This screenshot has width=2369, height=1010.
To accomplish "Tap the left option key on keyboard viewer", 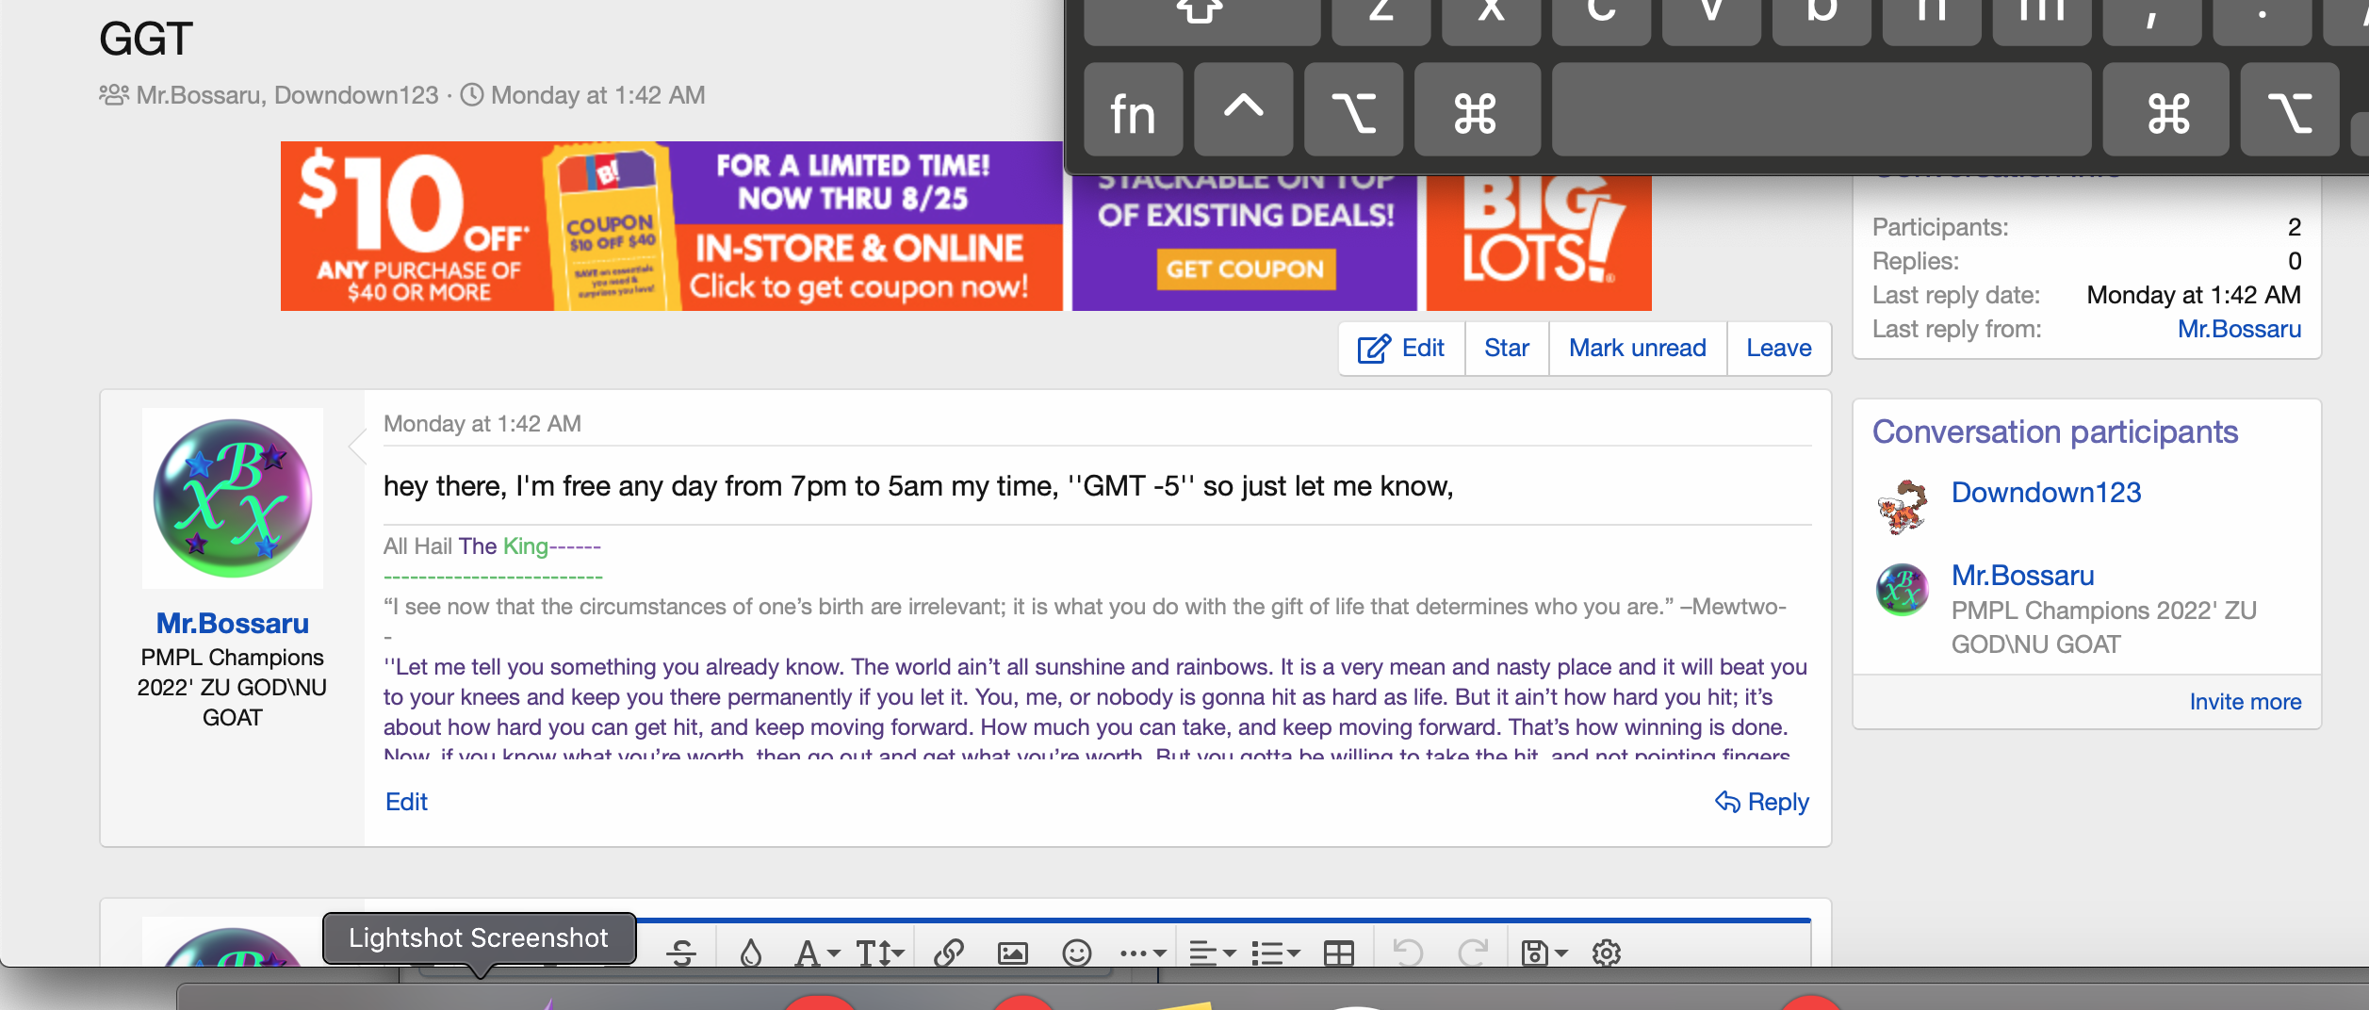I will pos(1353,111).
